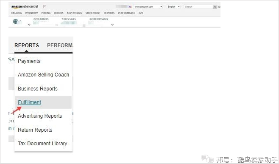Click the flag icon beside the logo
The height and width of the screenshot is (164, 279).
pyautogui.click(x=45, y=6)
